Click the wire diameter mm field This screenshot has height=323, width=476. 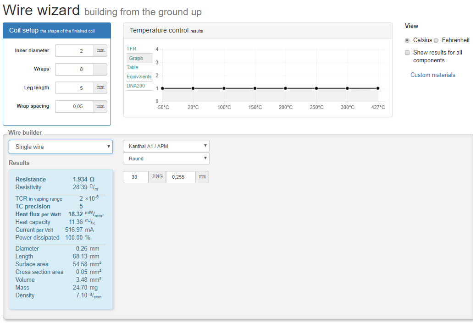pos(180,177)
